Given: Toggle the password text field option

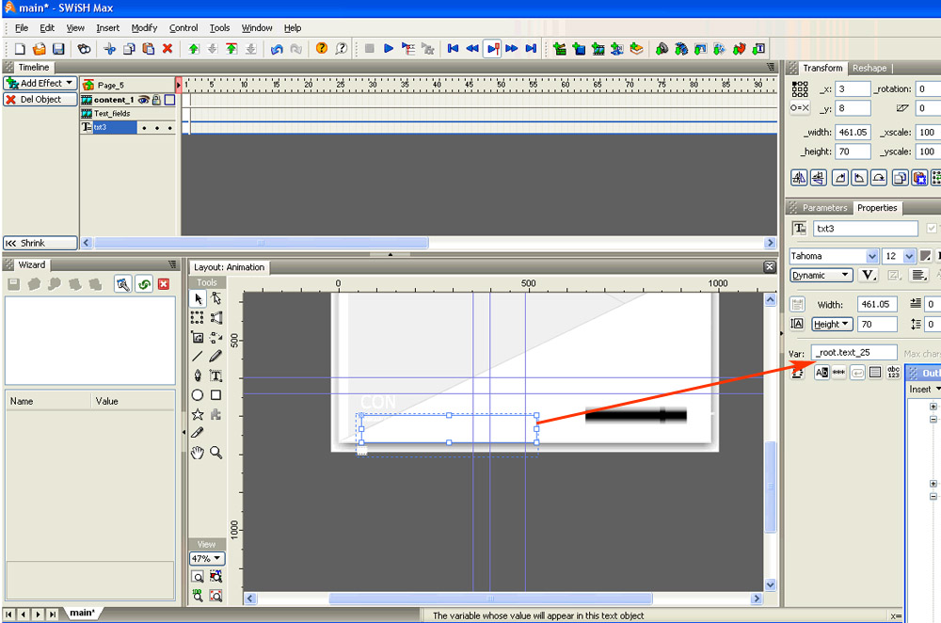Looking at the screenshot, I should [x=839, y=373].
